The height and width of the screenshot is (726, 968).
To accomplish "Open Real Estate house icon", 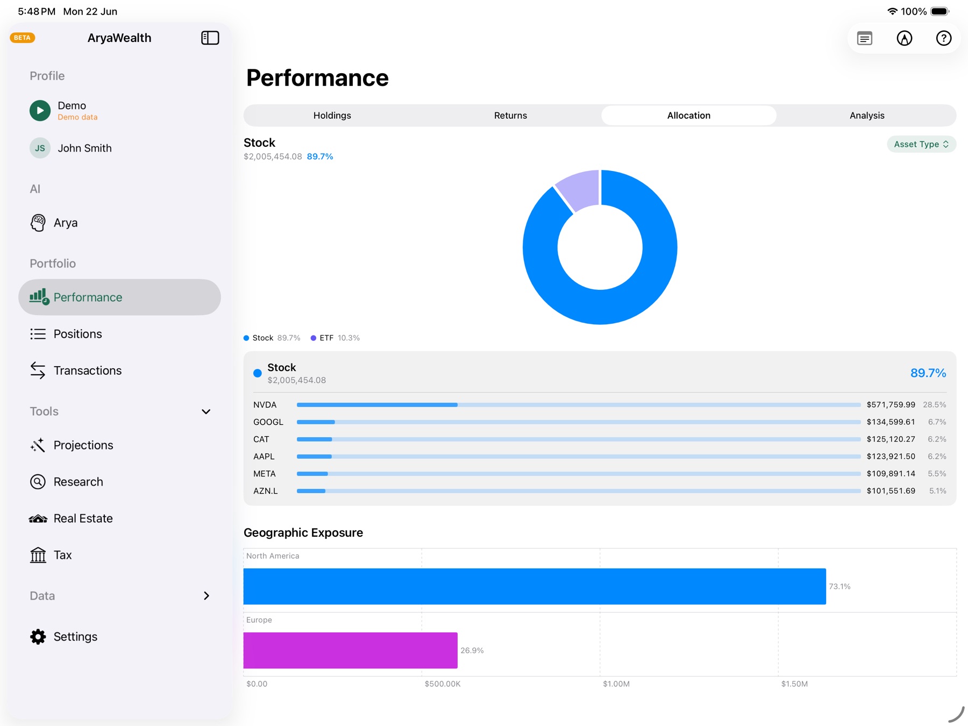I will point(38,518).
